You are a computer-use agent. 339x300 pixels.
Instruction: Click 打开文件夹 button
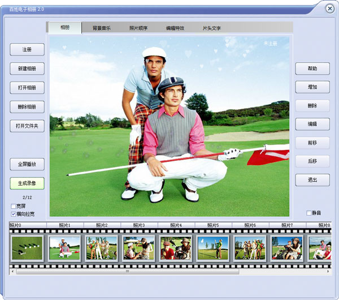click(27, 126)
